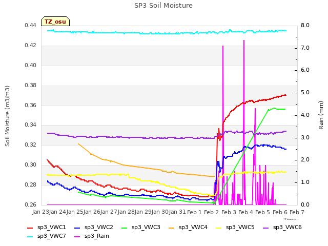
Task: Toggle the sp3_VWC4 legend entry
Action: (188, 228)
